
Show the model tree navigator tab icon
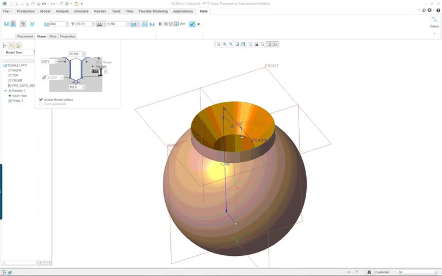coord(5,45)
